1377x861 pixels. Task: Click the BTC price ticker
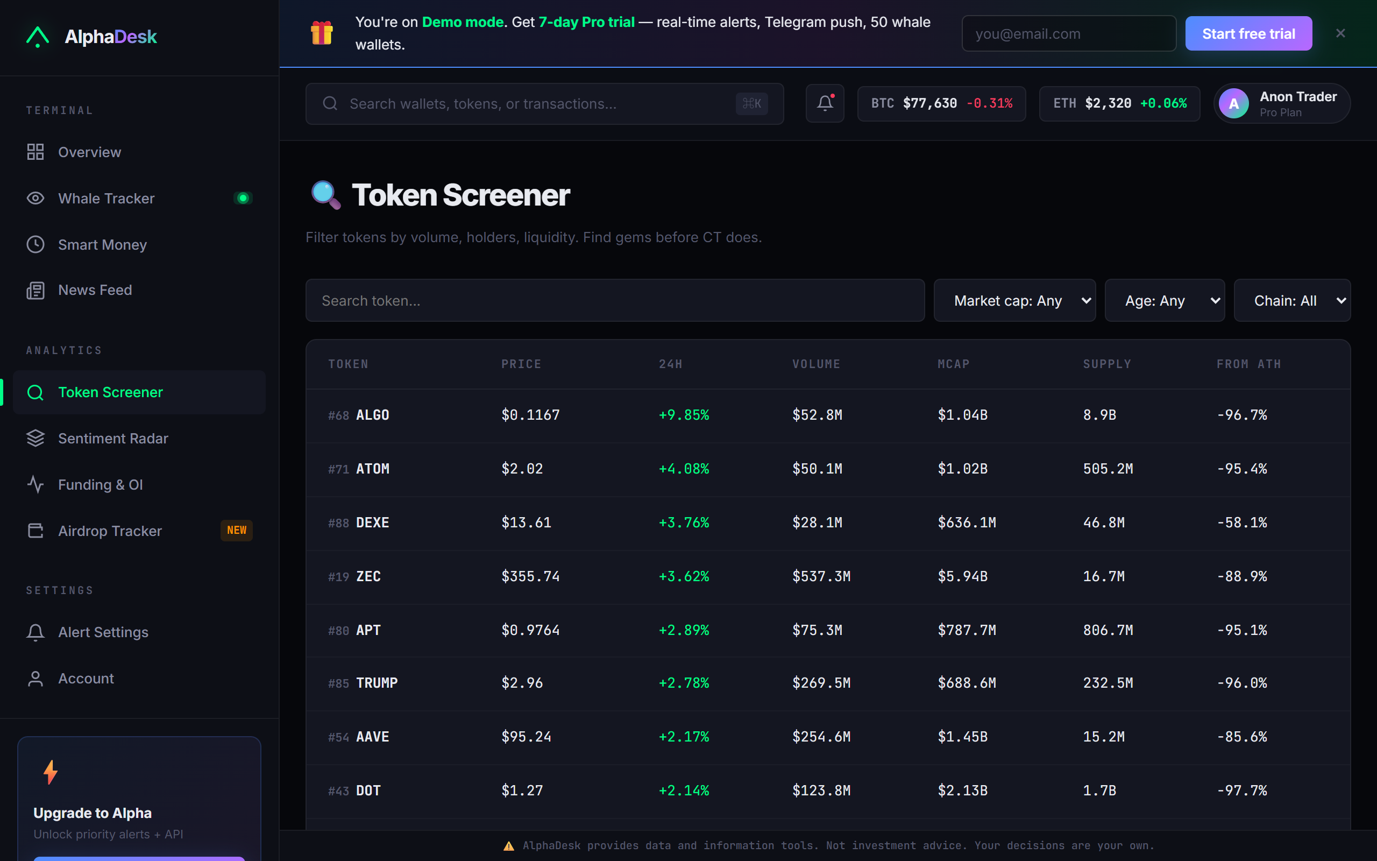[942, 104]
